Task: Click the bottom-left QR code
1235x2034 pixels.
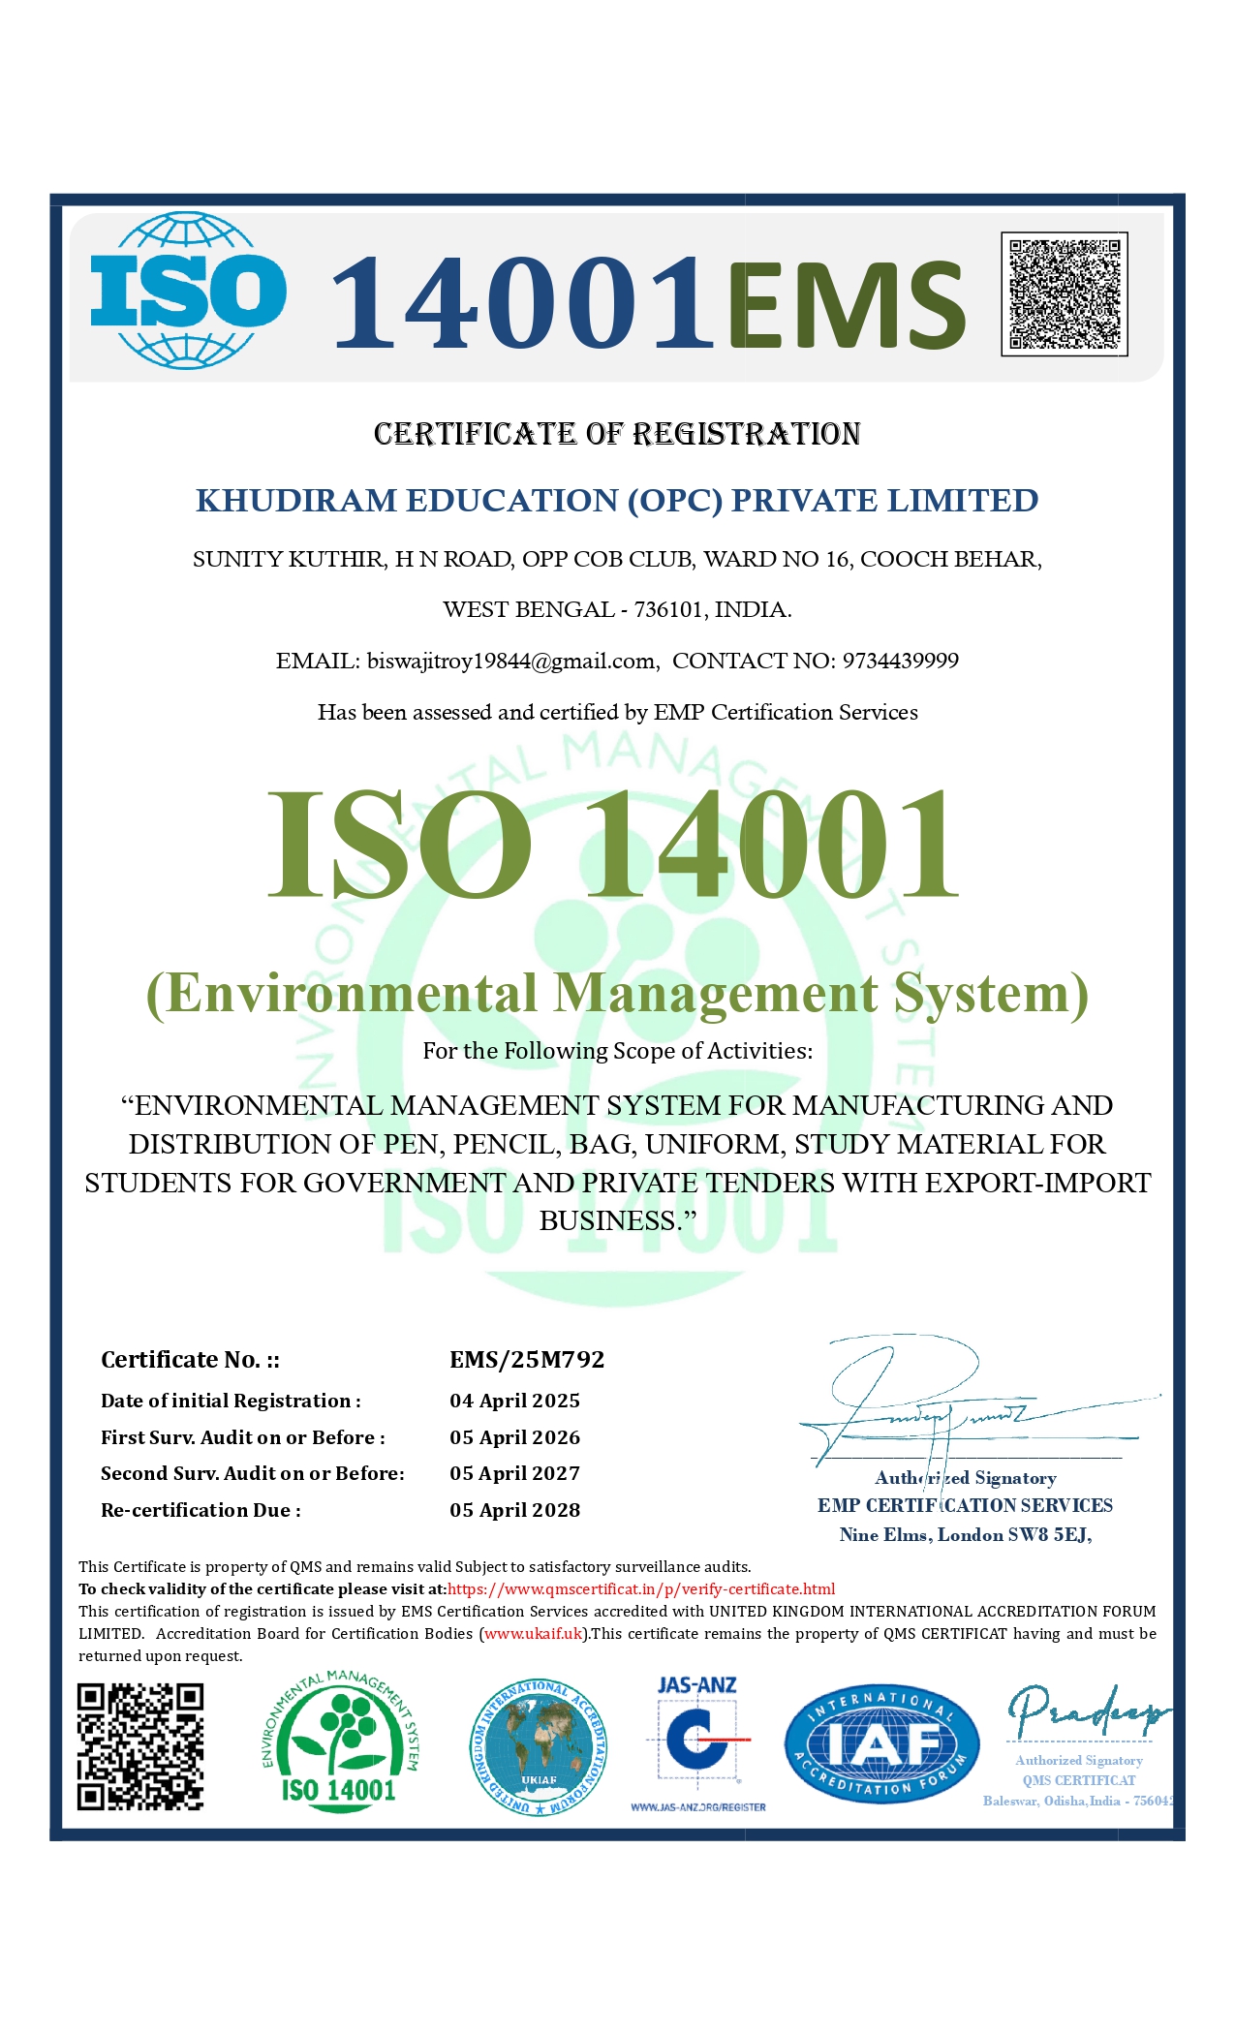Action: coord(140,1746)
